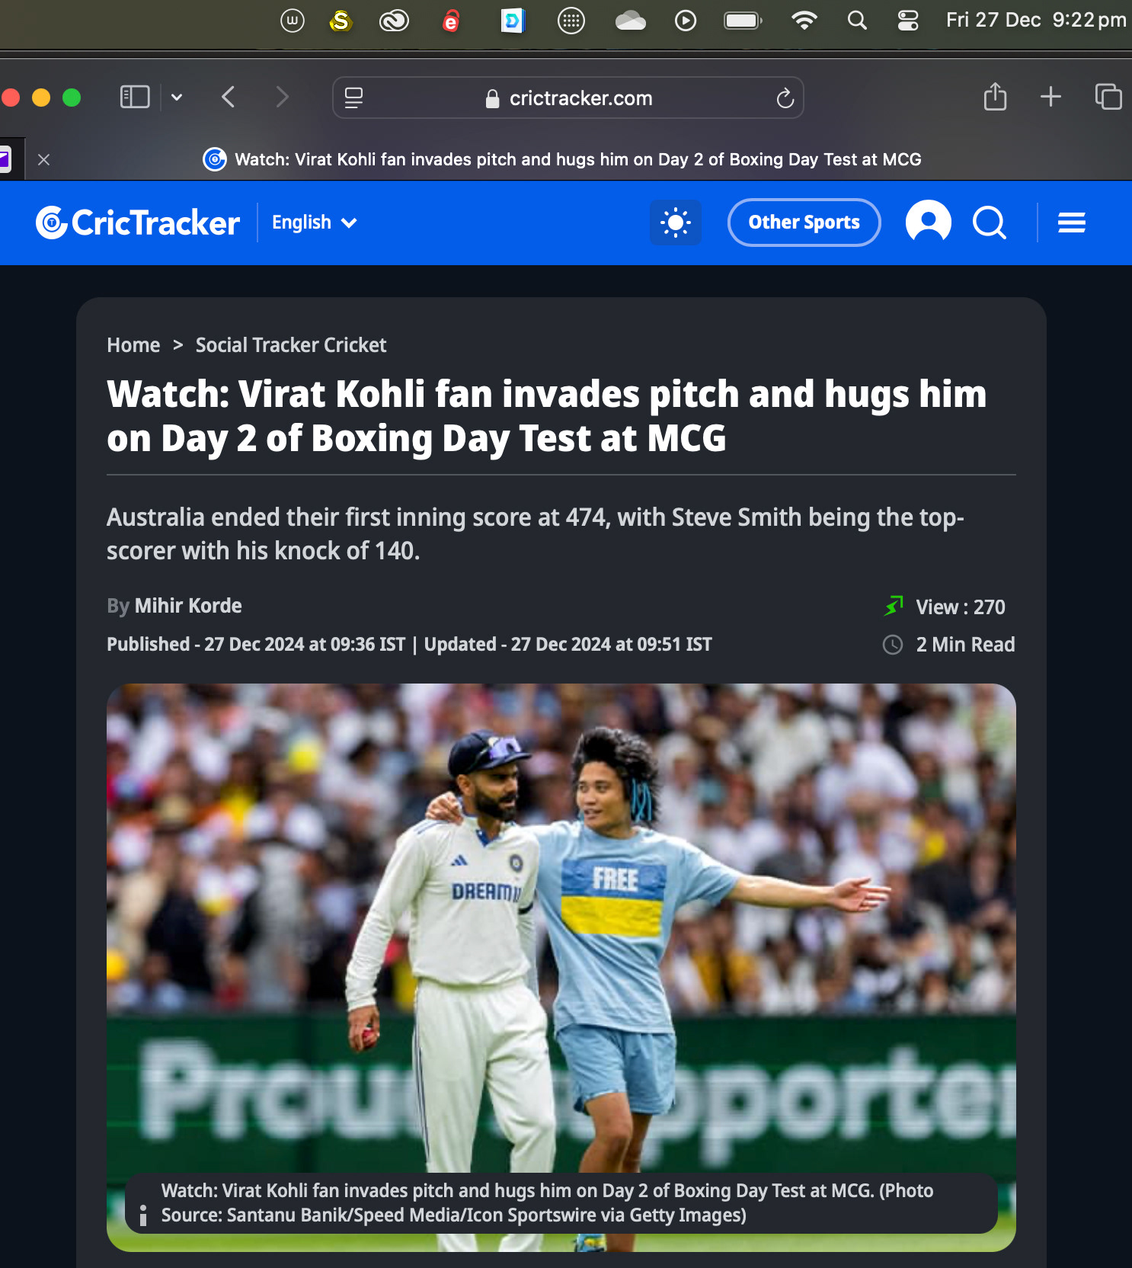Click the Other Sports button
Image resolution: width=1132 pixels, height=1268 pixels.
click(804, 223)
